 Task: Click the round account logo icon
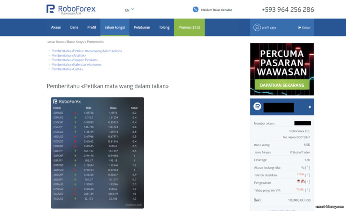257,107
